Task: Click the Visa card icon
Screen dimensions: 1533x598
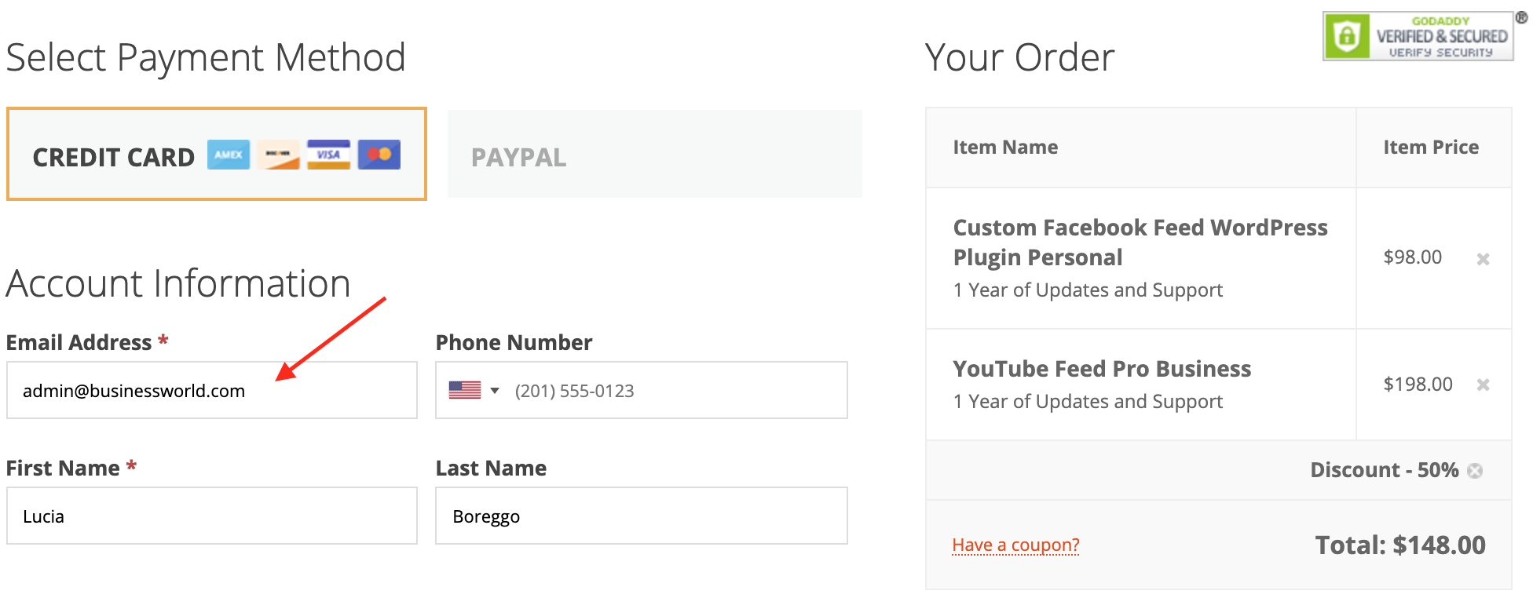Action: point(328,155)
